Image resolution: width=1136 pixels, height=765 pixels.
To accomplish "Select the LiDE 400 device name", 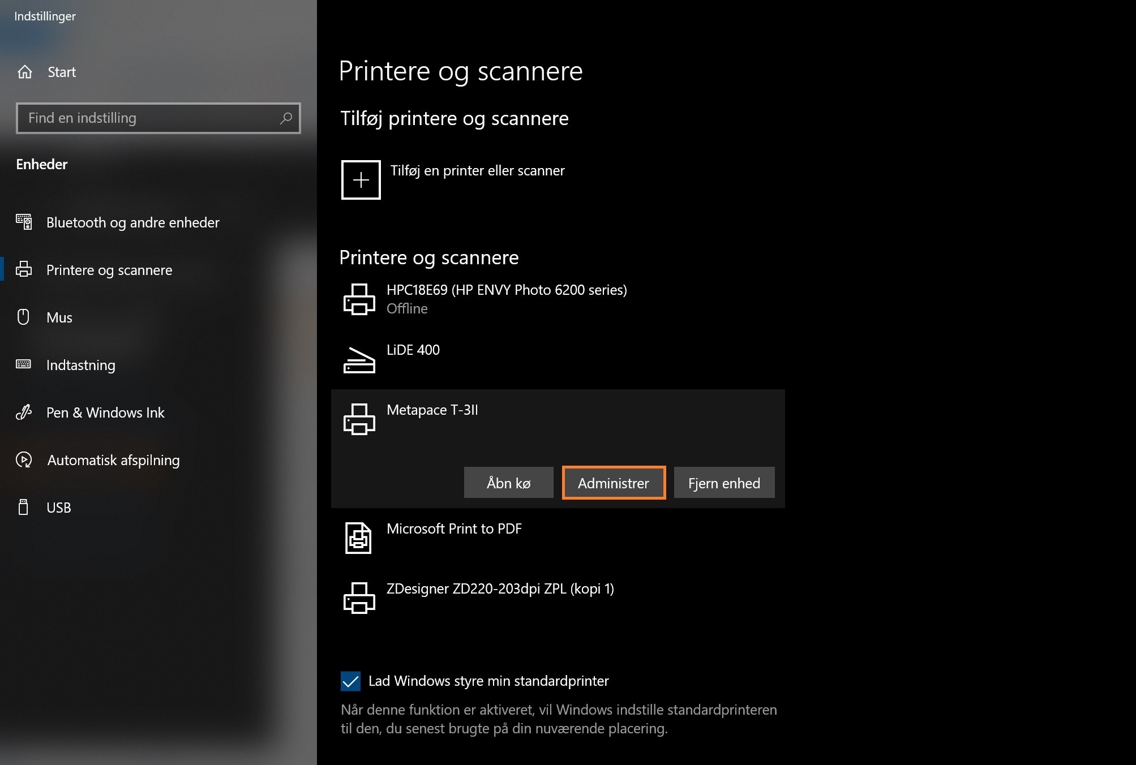I will click(413, 350).
